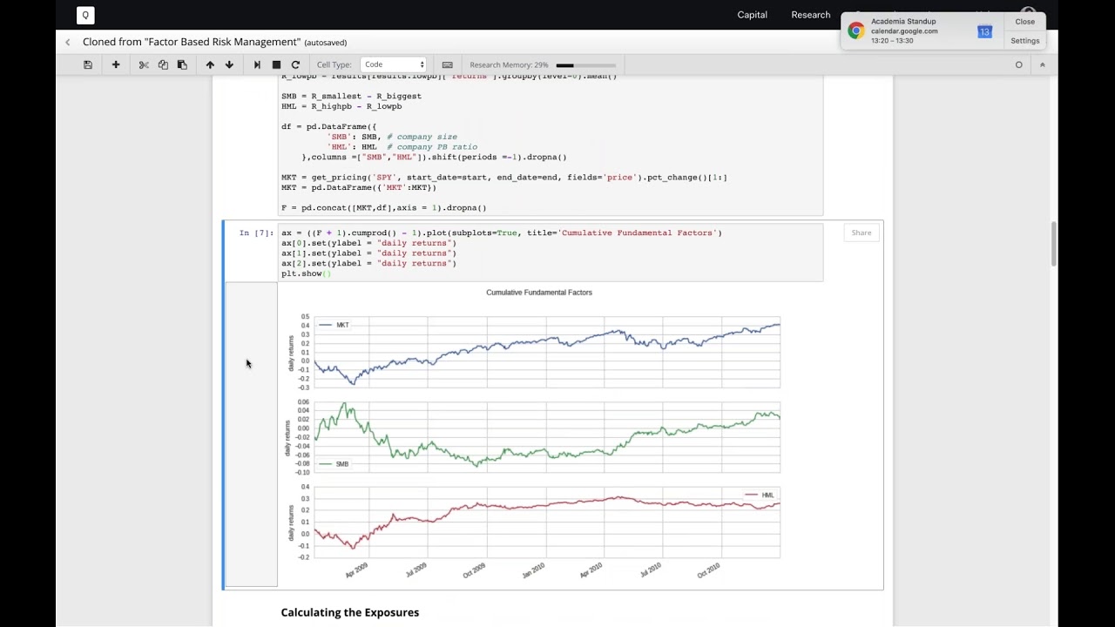
Task: Click the F = pd.concat line of code
Action: (383, 207)
